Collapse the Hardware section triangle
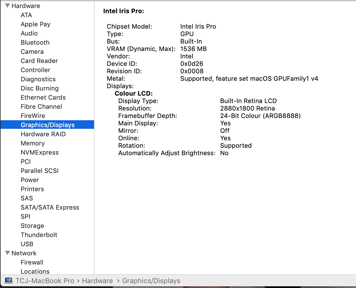This screenshot has width=356, height=288. click(x=7, y=6)
